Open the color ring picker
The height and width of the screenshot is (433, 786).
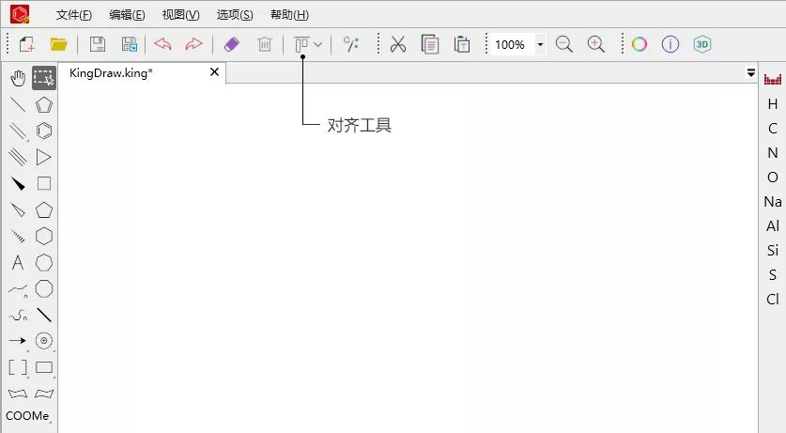pyautogui.click(x=640, y=44)
